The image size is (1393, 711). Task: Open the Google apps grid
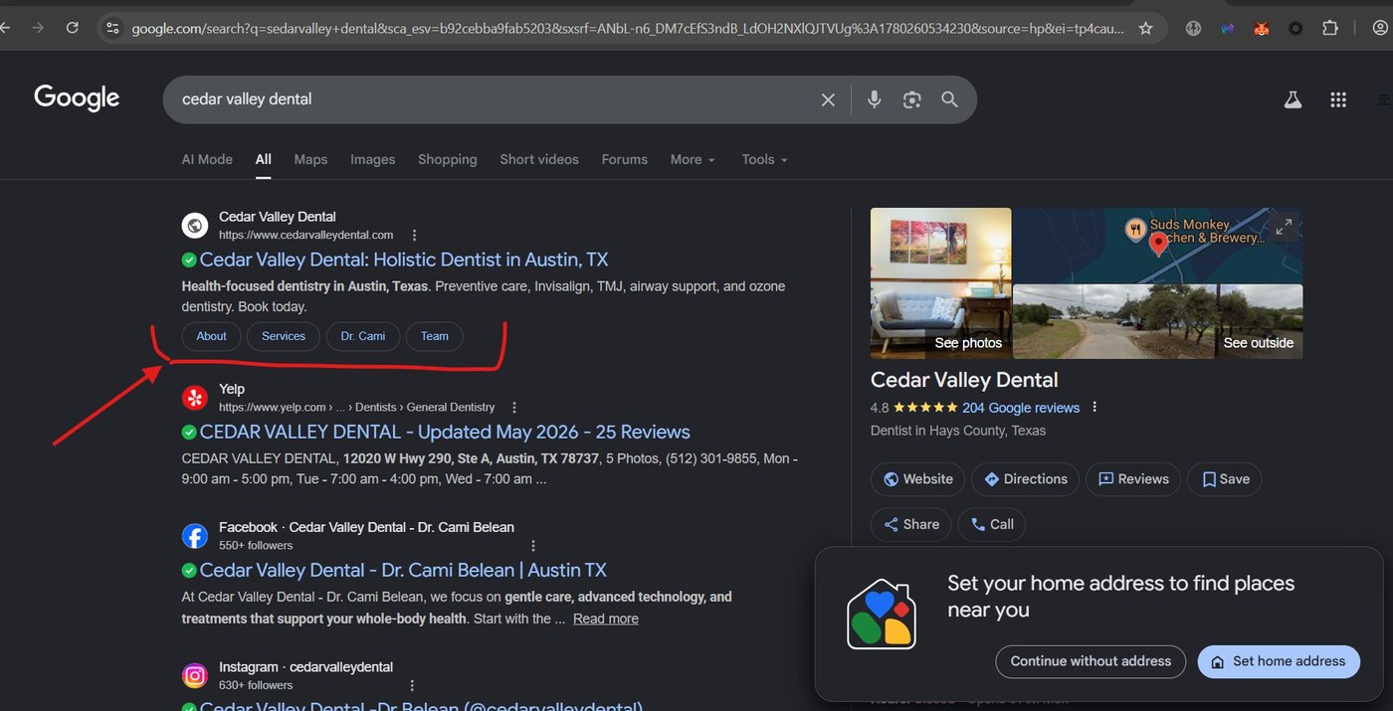coord(1338,99)
